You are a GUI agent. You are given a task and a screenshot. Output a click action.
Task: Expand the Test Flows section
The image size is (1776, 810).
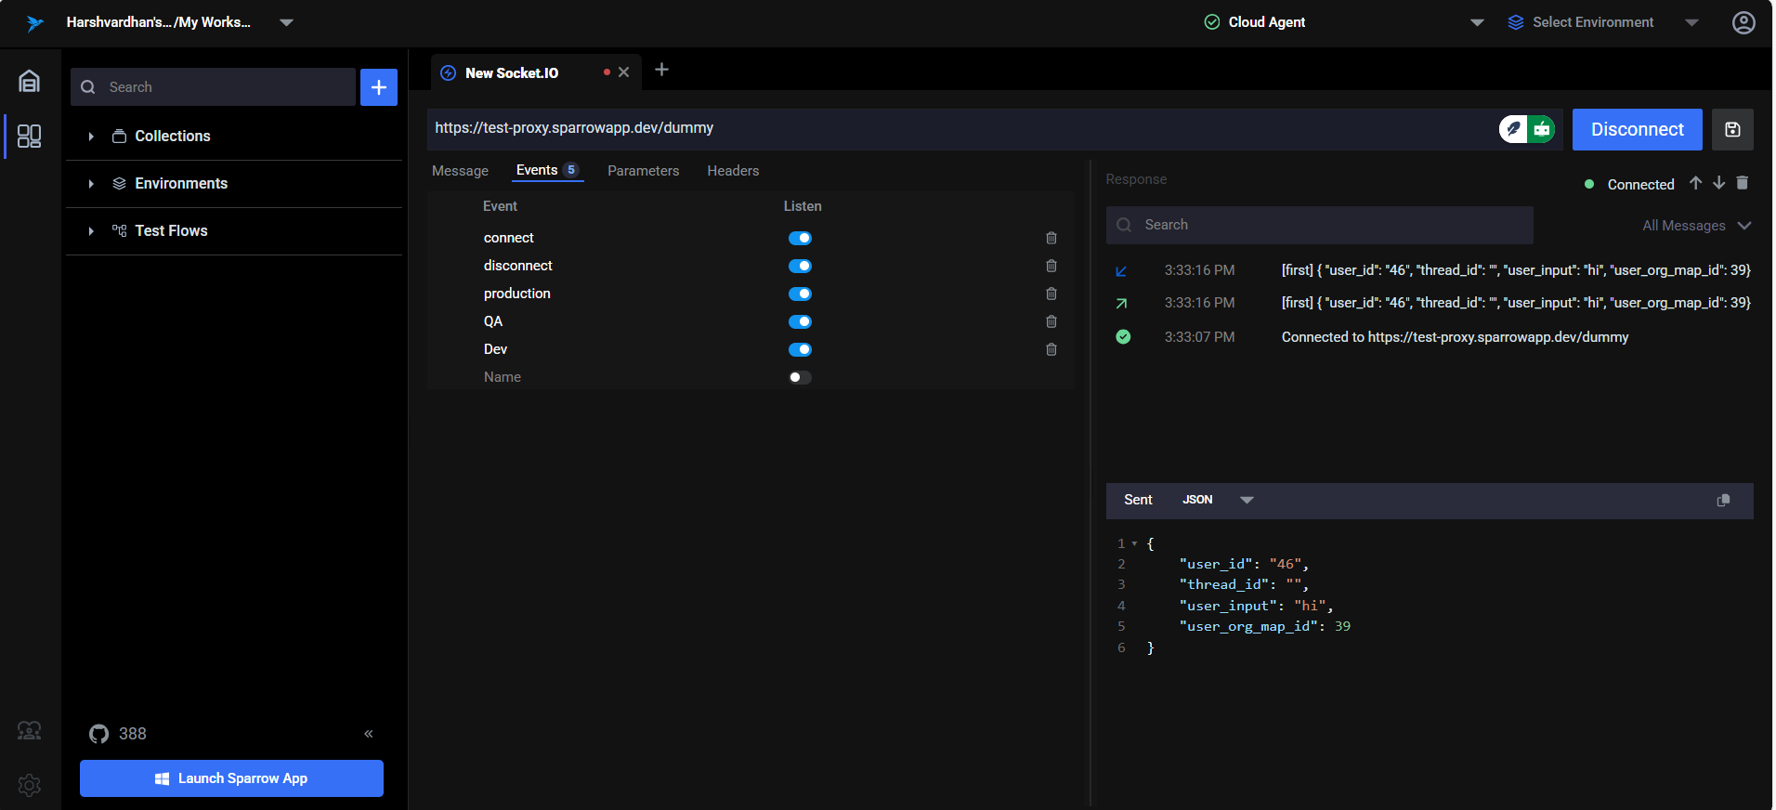91,231
